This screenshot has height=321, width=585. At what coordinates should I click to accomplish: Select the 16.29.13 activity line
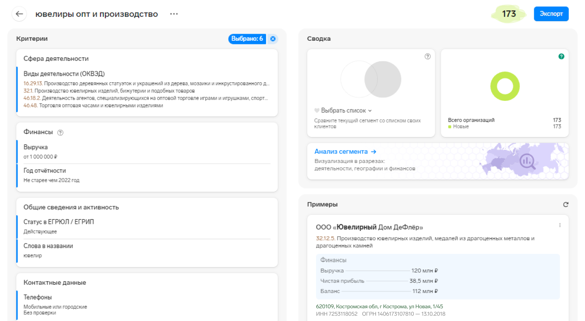click(146, 84)
